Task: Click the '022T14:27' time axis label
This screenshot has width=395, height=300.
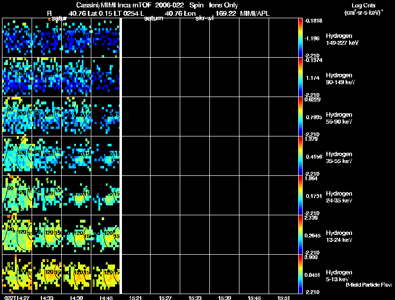Action: [17, 298]
